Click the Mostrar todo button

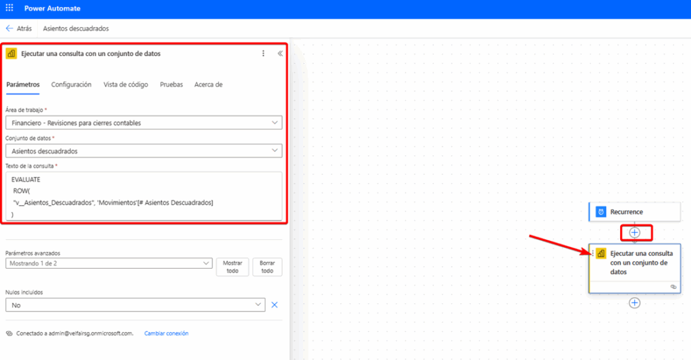pos(232,267)
